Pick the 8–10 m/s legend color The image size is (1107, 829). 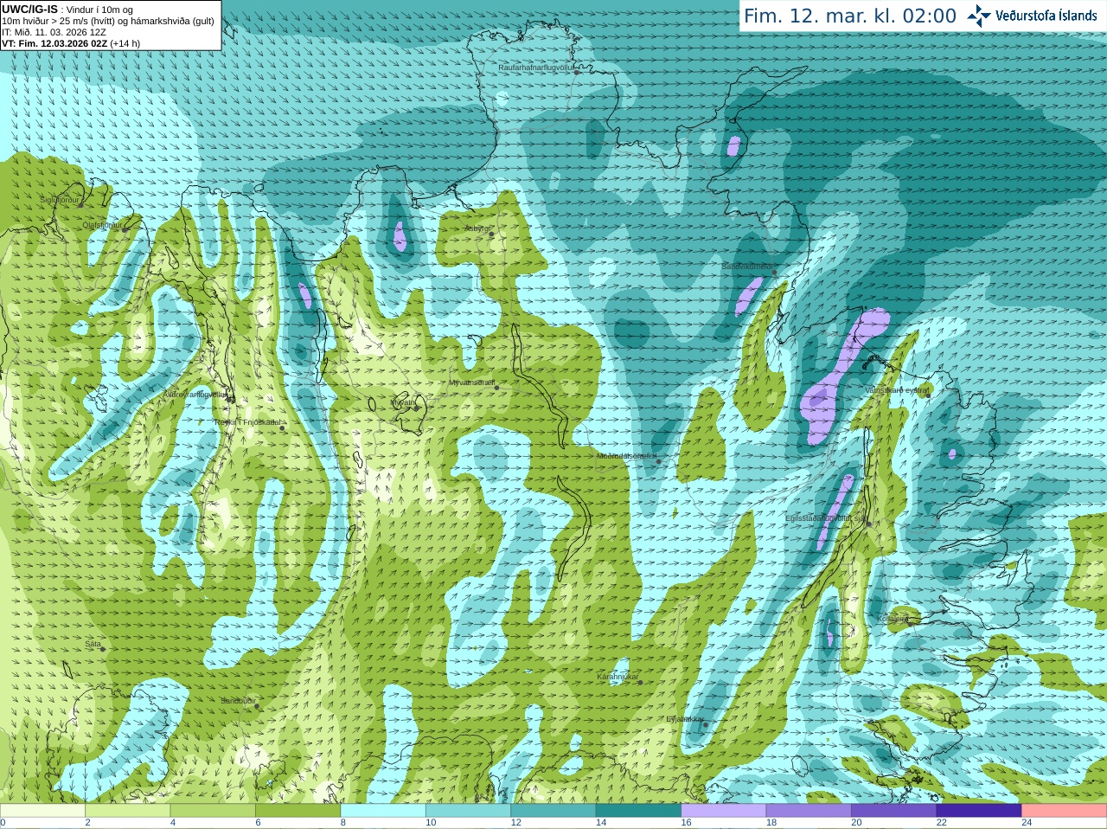[x=383, y=811]
